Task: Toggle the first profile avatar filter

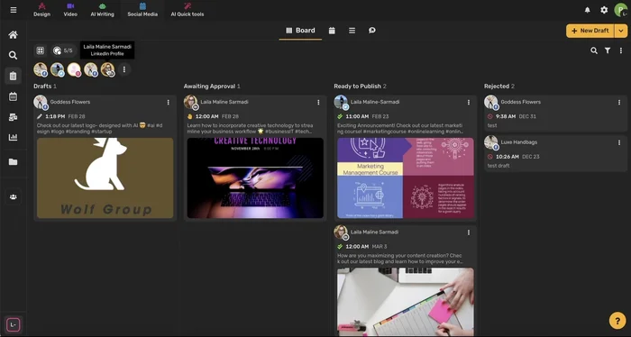Action: click(41, 69)
